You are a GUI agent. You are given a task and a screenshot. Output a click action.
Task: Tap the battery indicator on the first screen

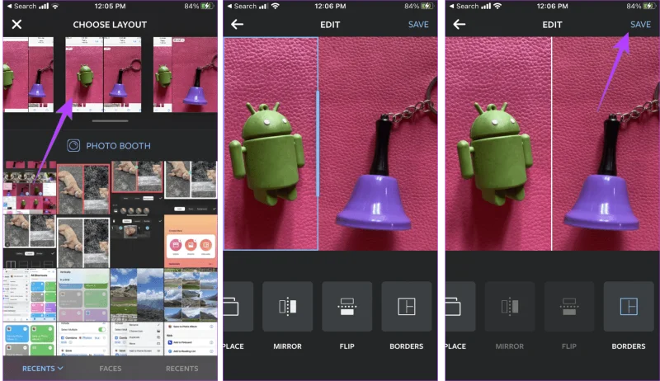207,7
